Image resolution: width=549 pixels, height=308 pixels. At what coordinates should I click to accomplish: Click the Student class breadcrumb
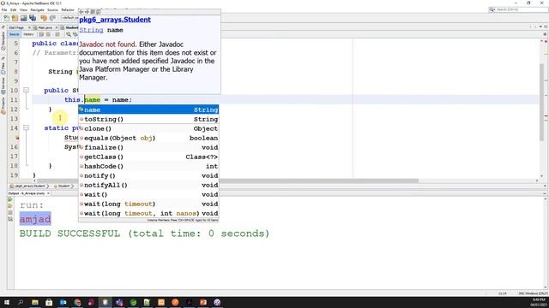(62, 187)
